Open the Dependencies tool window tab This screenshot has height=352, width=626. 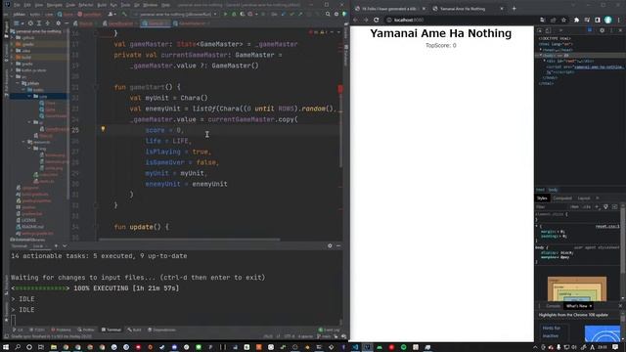pos(161,330)
